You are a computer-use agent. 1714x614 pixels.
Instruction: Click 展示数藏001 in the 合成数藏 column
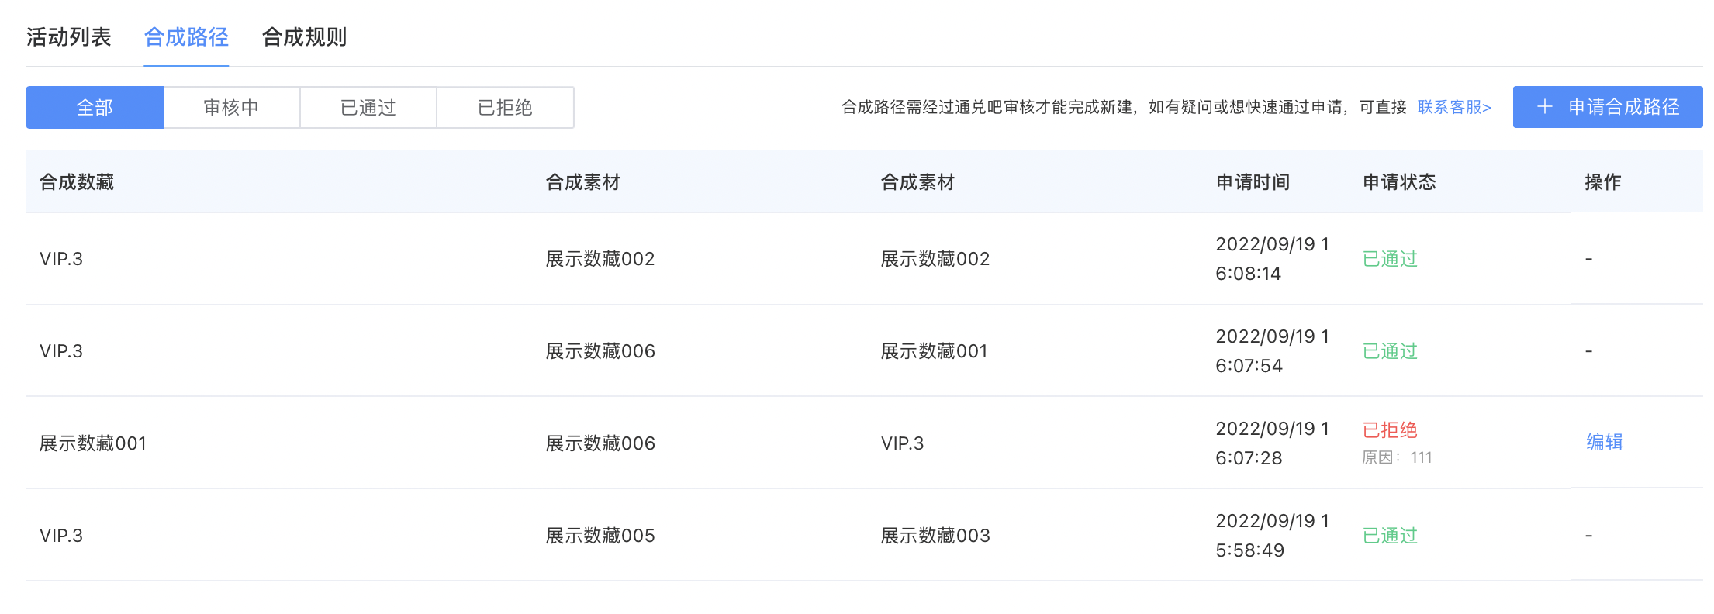tap(93, 443)
